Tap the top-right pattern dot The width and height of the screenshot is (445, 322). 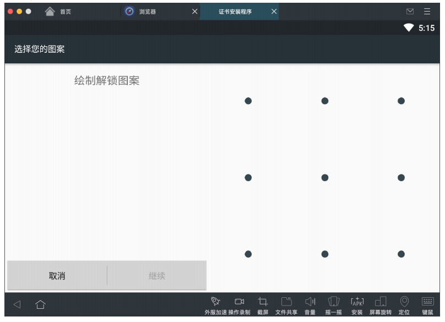[401, 101]
